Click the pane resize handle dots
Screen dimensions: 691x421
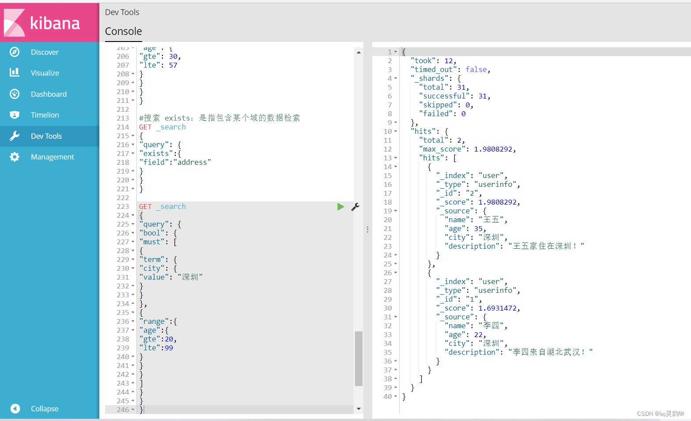[367, 230]
